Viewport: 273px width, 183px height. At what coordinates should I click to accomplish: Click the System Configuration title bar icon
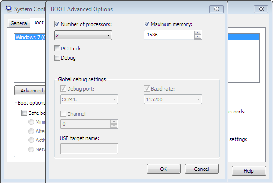click(x=8, y=9)
